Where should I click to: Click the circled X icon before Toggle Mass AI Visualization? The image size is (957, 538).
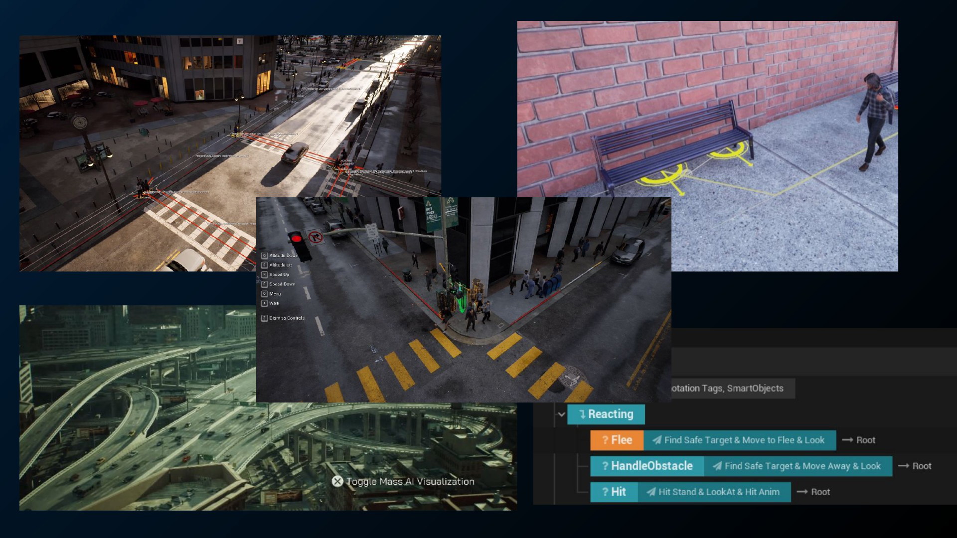337,481
